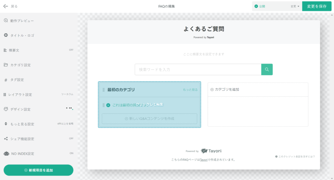Click the back arrow icon
The height and width of the screenshot is (180, 334).
pos(5,6)
